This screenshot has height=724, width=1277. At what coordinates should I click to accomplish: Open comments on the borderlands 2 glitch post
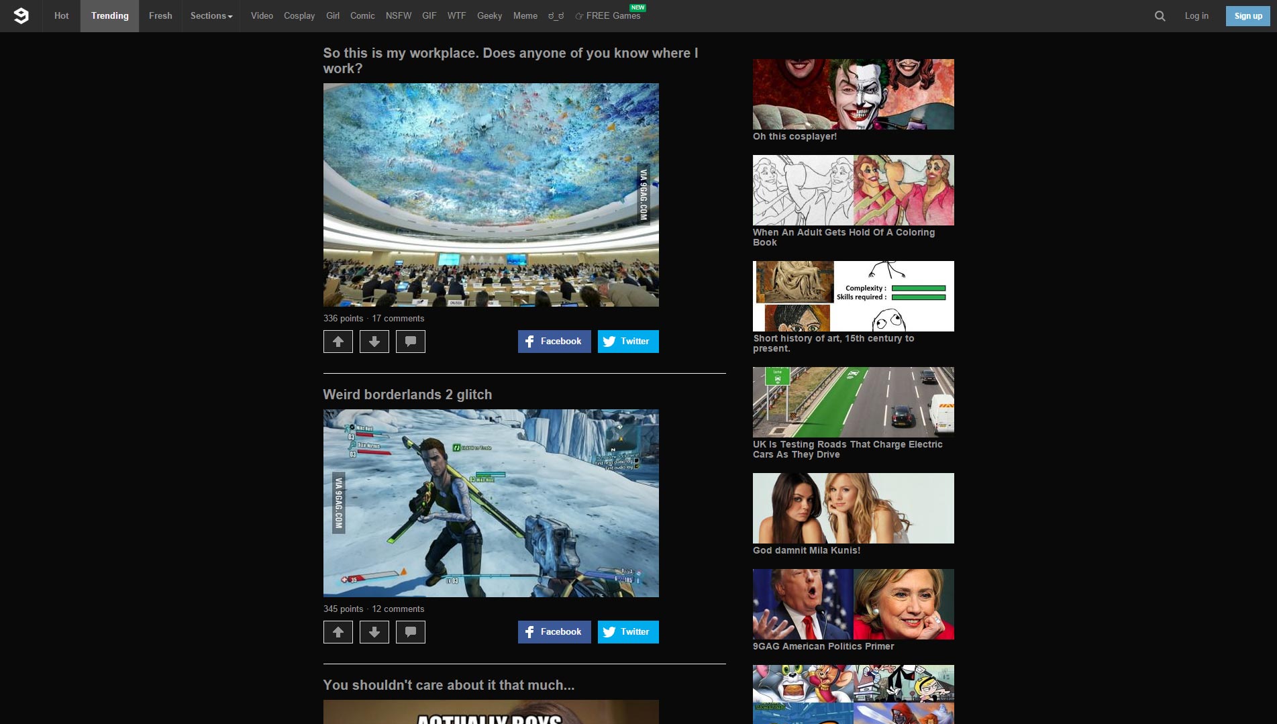click(411, 632)
